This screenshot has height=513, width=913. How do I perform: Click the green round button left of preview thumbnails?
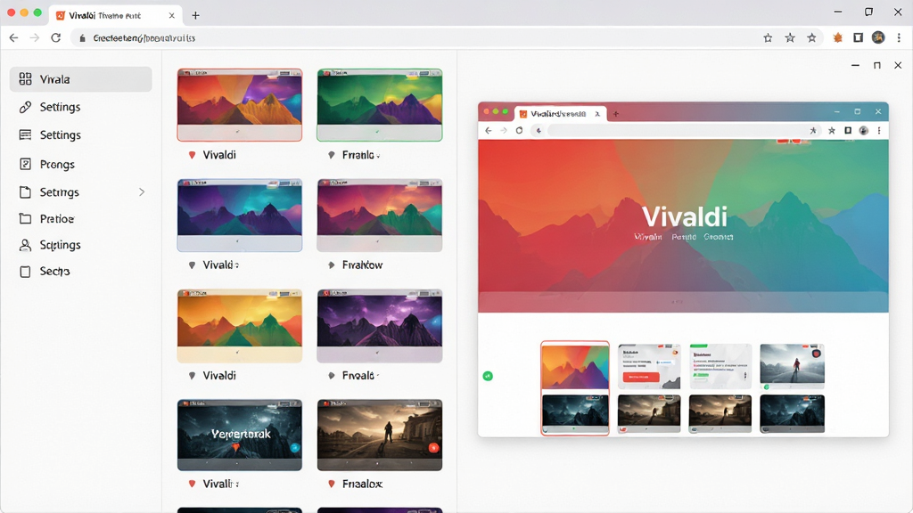(488, 377)
